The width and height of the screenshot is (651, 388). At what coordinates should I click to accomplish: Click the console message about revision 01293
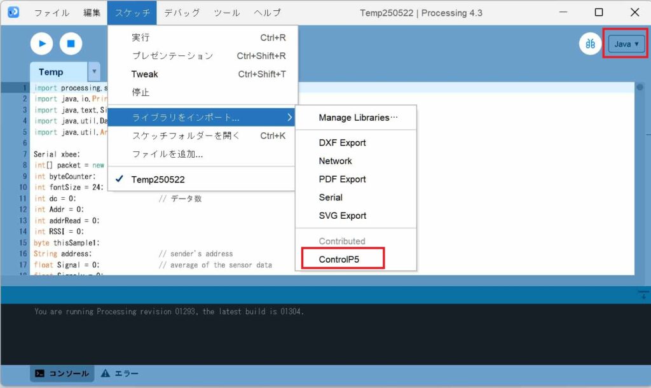169,312
